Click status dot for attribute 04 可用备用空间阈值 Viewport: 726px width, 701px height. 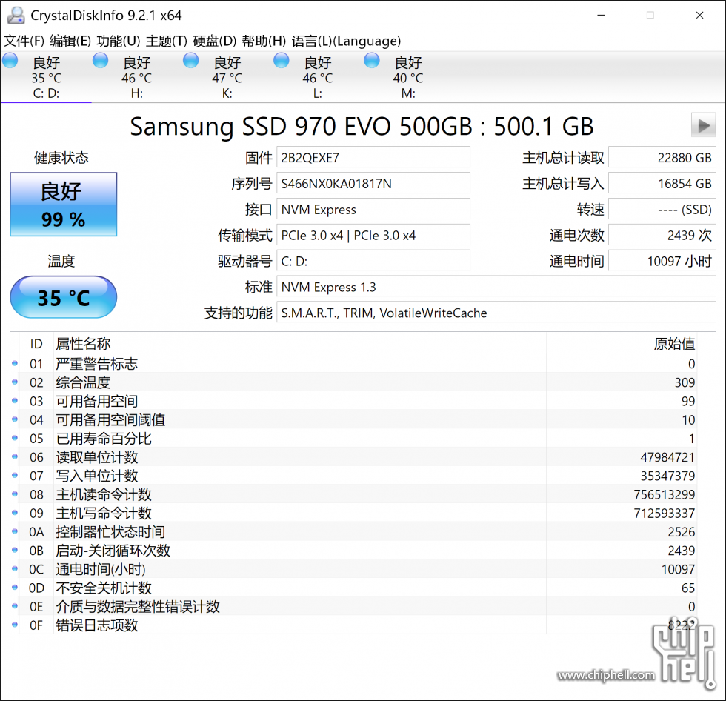tap(15, 419)
